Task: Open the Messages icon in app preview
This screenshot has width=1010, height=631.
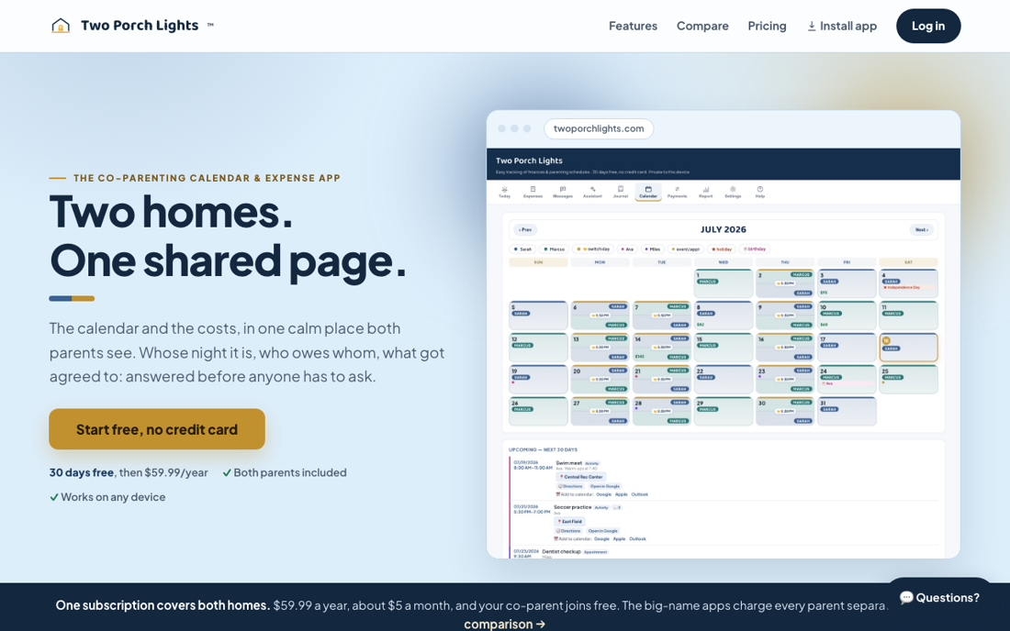Action: (562, 189)
